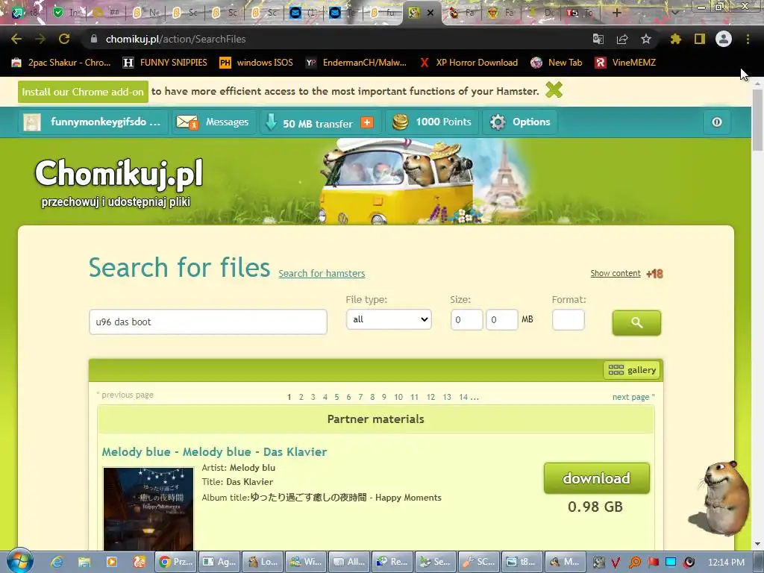764x573 pixels.
Task: Open the XP Horror Download bookmark
Action: pos(469,63)
